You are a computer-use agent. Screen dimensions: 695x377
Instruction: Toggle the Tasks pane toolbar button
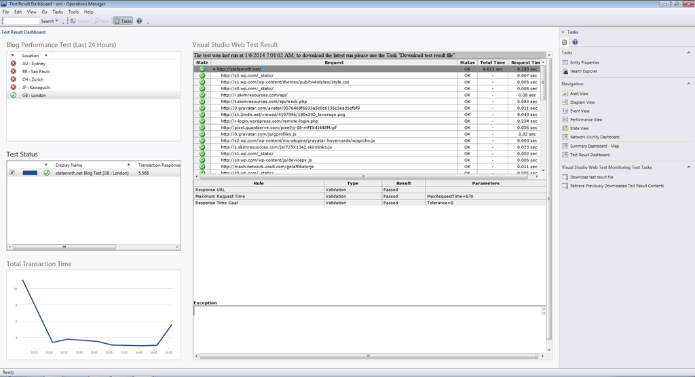[123, 21]
